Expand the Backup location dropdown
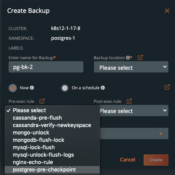This screenshot has height=175, width=175. click(131, 67)
